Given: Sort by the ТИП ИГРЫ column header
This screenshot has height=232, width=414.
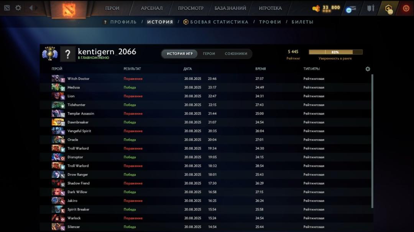Looking at the screenshot, I should point(312,69).
